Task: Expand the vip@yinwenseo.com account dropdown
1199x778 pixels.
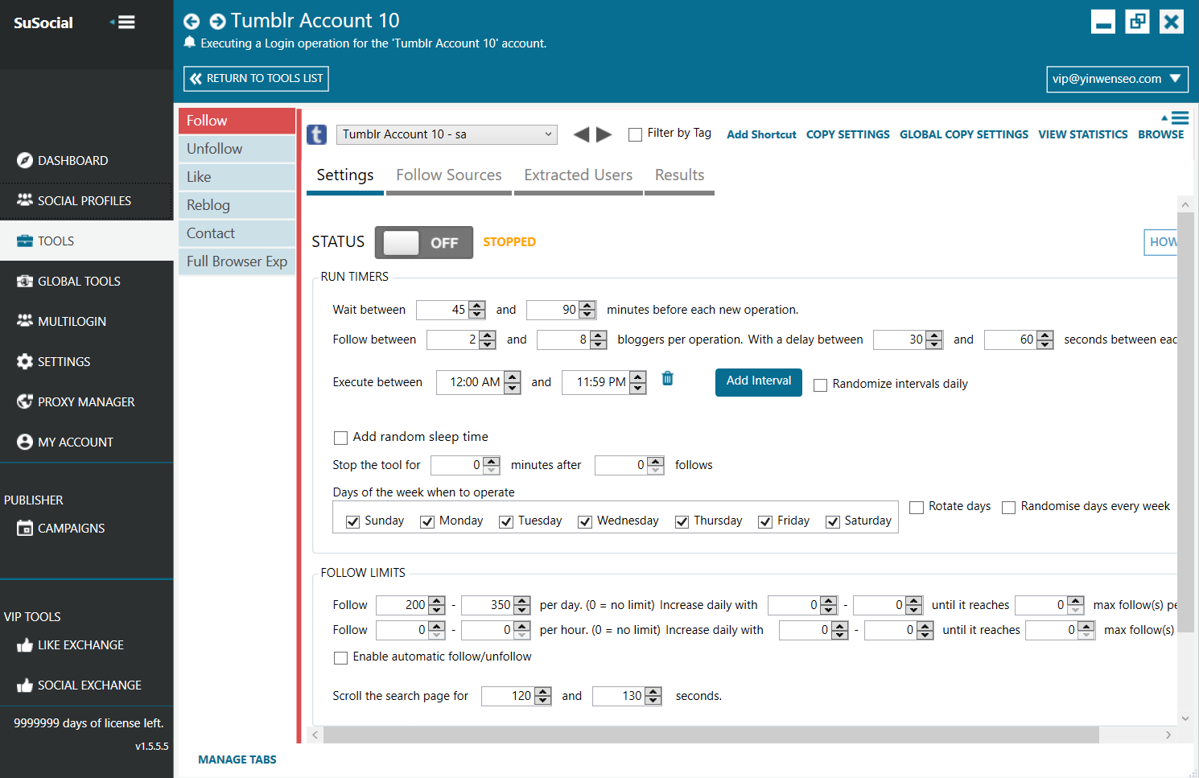Action: point(1117,79)
